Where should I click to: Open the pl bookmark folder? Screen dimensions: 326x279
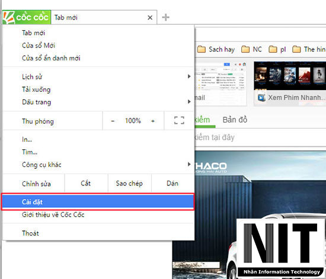(277, 49)
